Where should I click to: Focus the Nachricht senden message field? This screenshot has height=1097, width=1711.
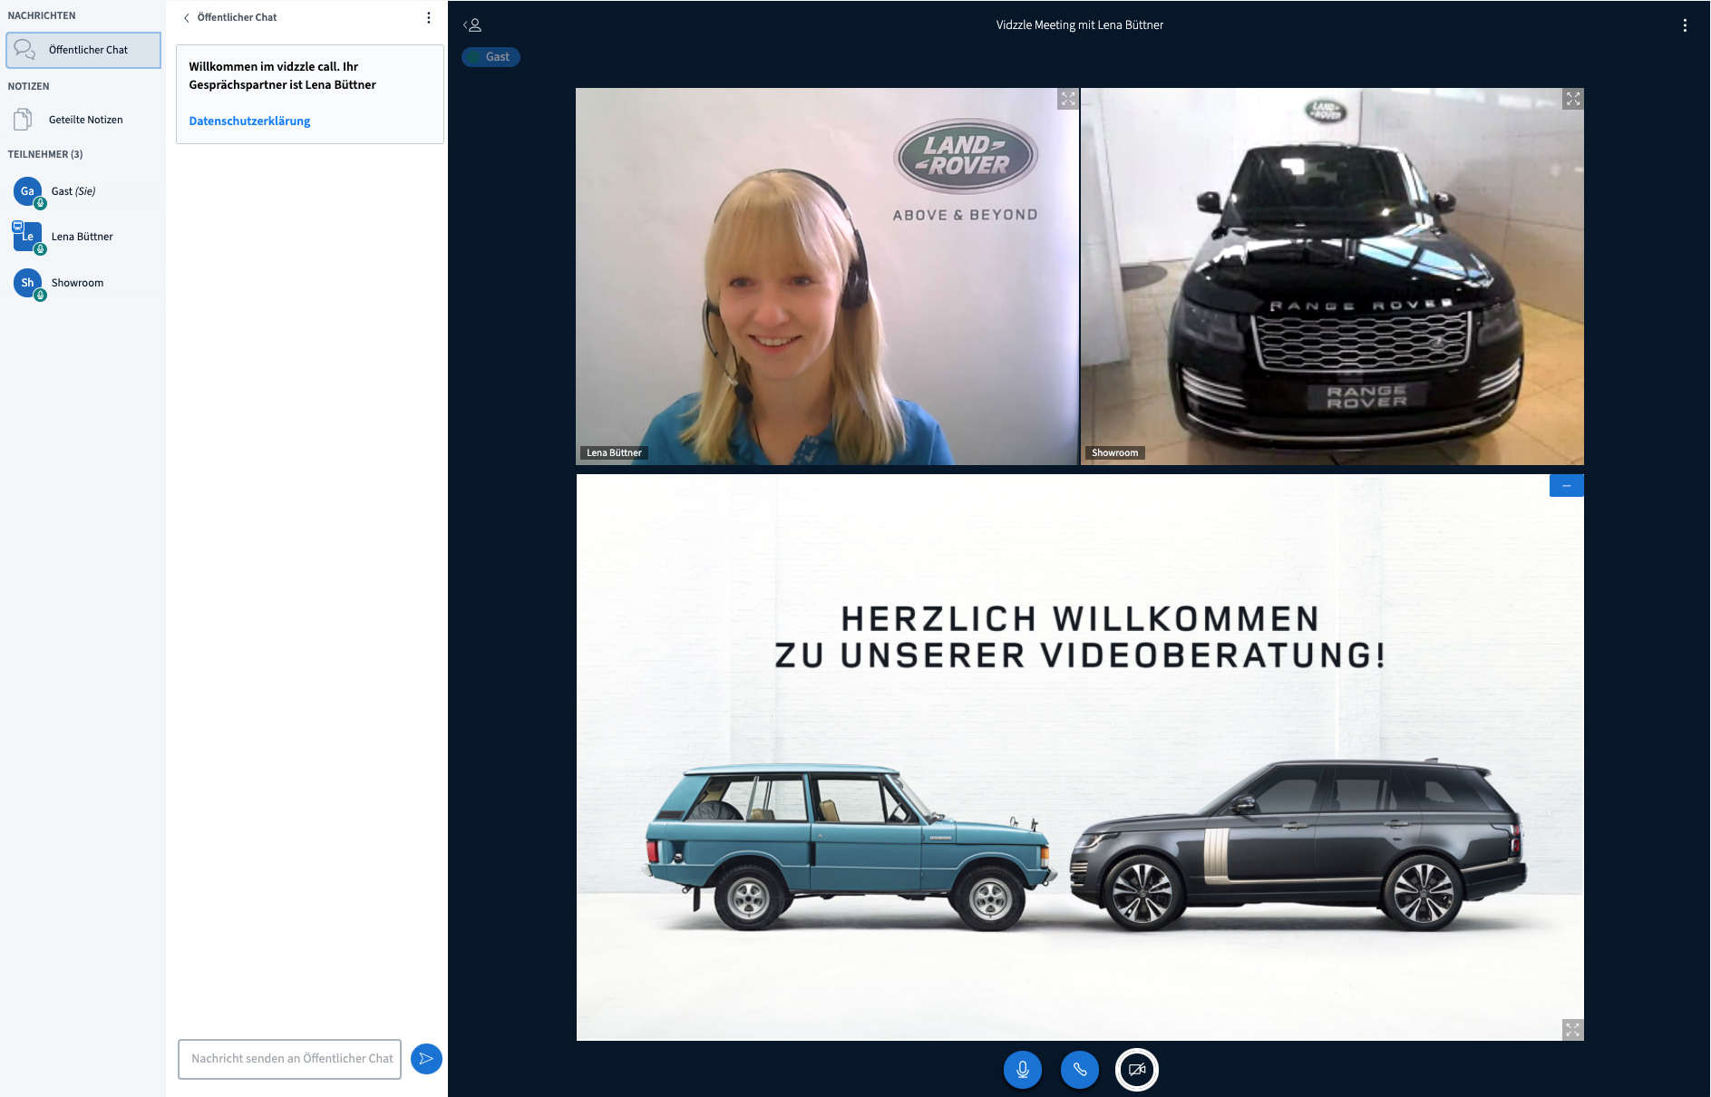pos(289,1059)
